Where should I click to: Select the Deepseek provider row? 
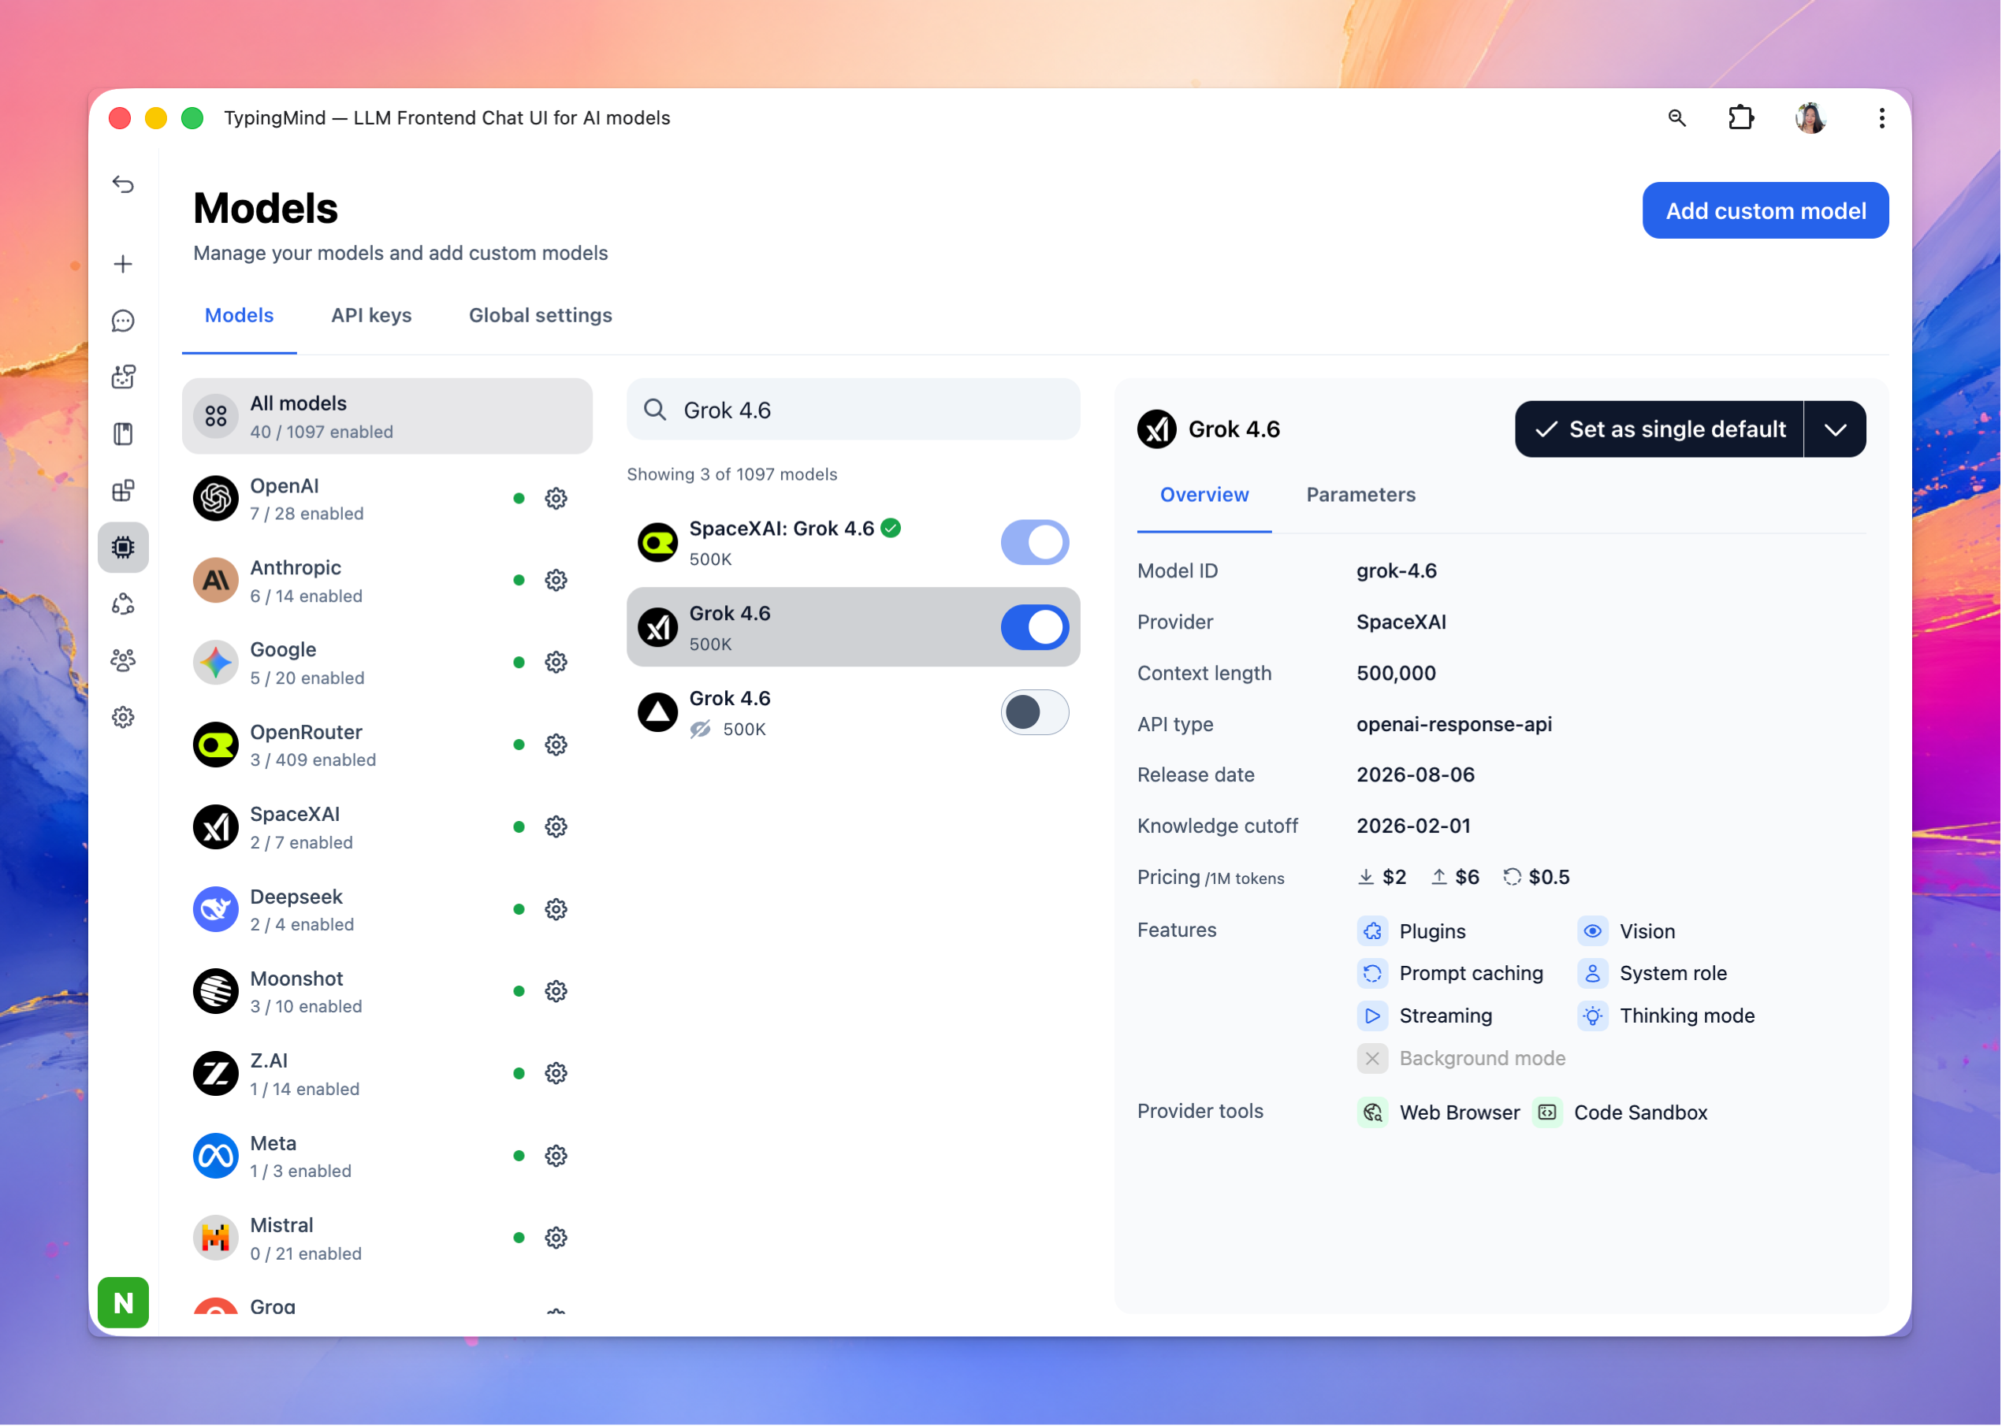click(388, 910)
